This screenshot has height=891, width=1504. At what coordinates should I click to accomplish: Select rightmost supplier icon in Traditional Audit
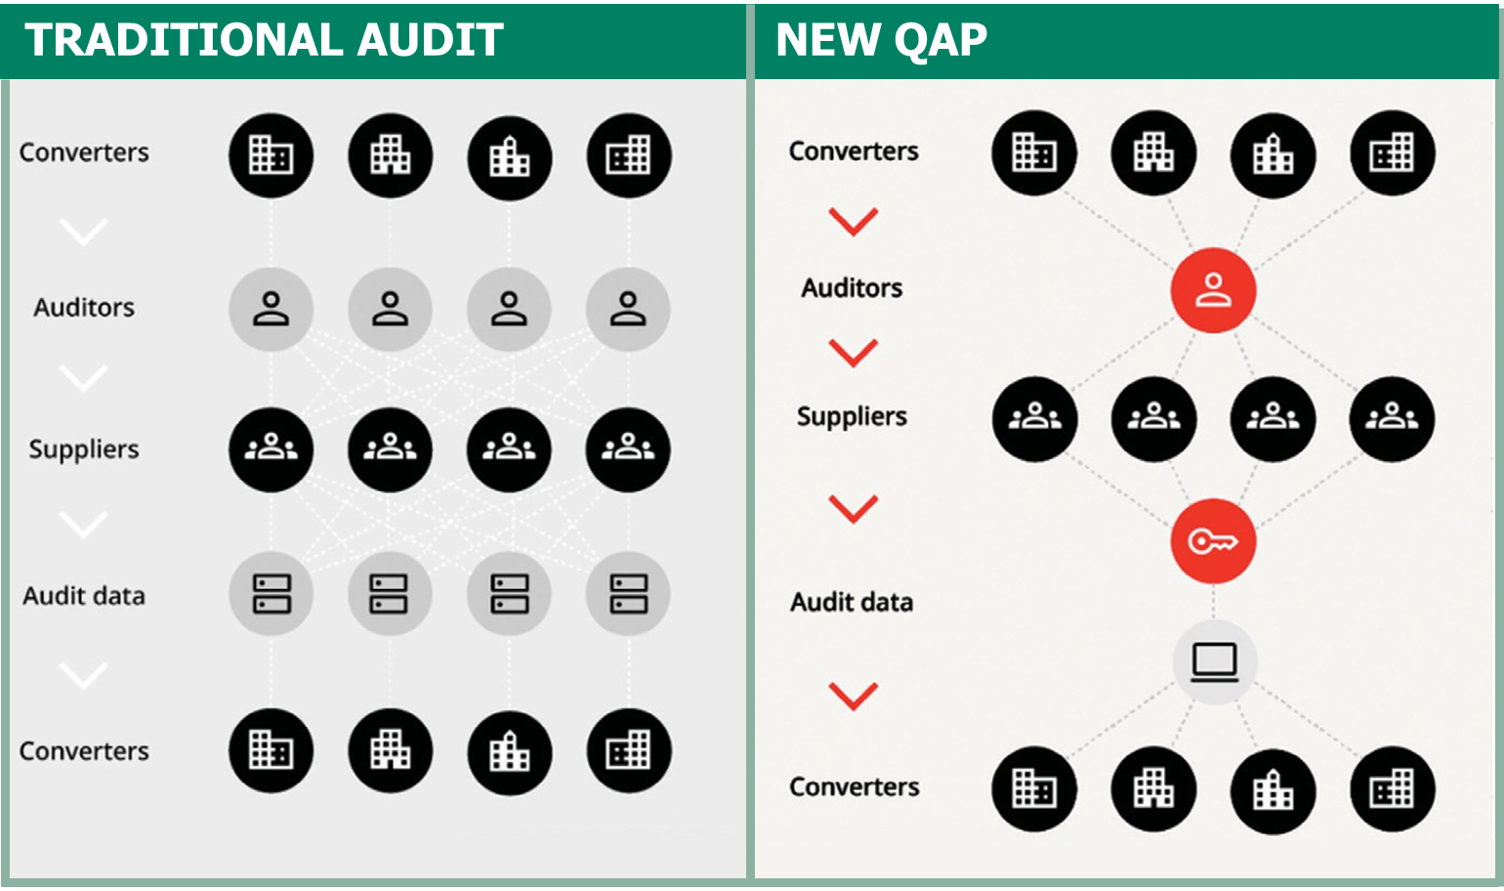pyautogui.click(x=628, y=449)
